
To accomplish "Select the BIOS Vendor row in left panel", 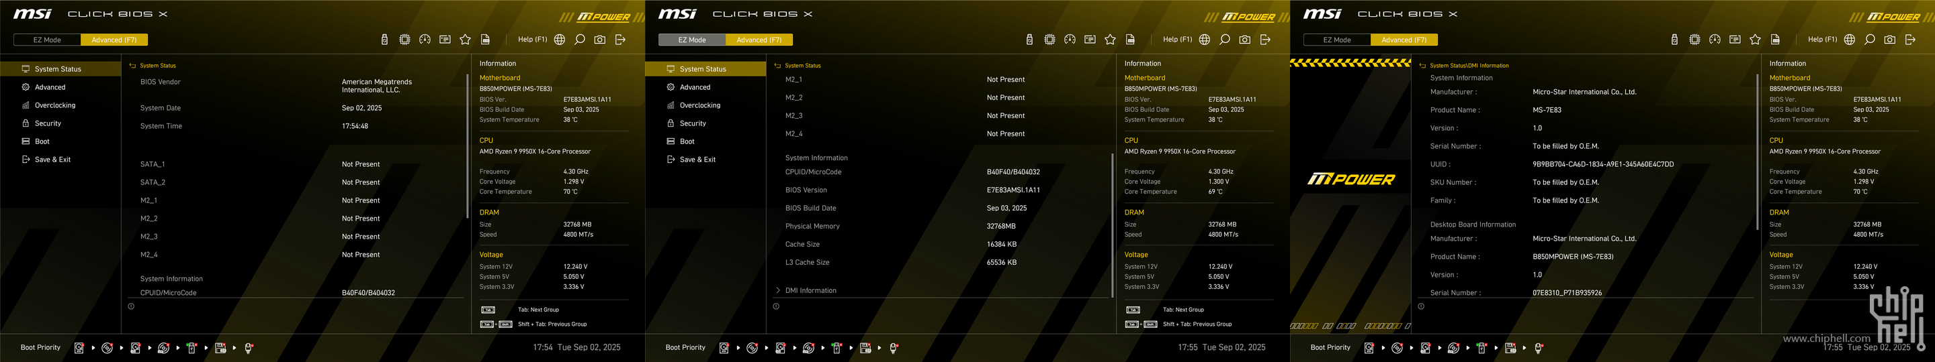I will pyautogui.click(x=296, y=85).
